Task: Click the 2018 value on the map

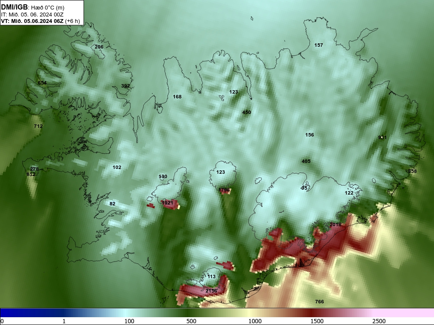Action: 335,224
